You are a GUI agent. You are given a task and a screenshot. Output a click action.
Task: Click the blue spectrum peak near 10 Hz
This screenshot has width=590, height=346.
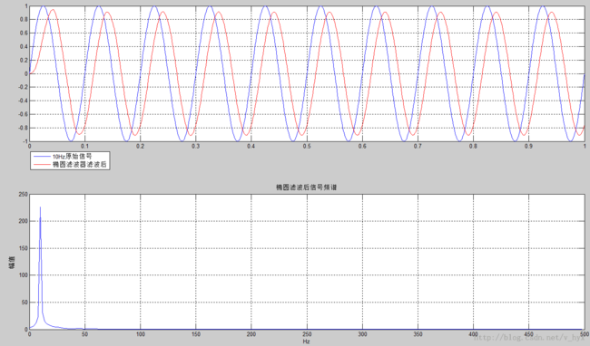[40, 207]
